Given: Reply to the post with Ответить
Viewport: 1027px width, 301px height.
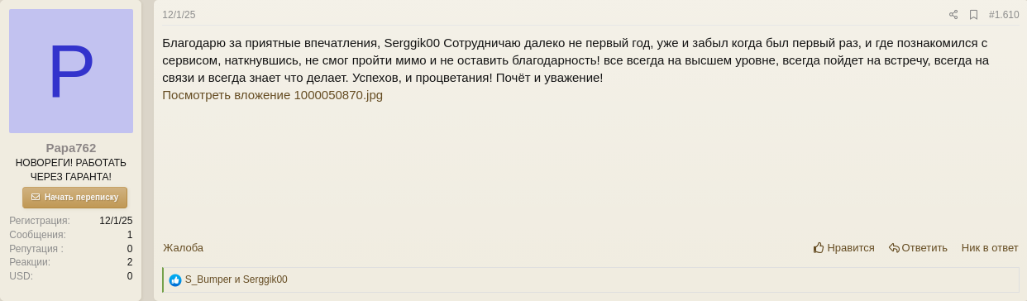Looking at the screenshot, I should point(918,247).
